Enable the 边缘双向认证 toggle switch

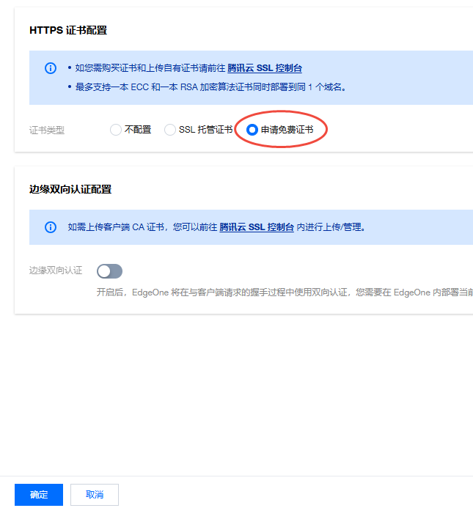click(x=109, y=271)
